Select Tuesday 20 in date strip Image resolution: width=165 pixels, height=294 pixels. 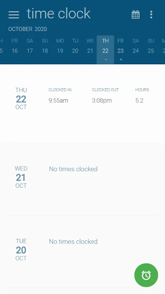pos(75,50)
